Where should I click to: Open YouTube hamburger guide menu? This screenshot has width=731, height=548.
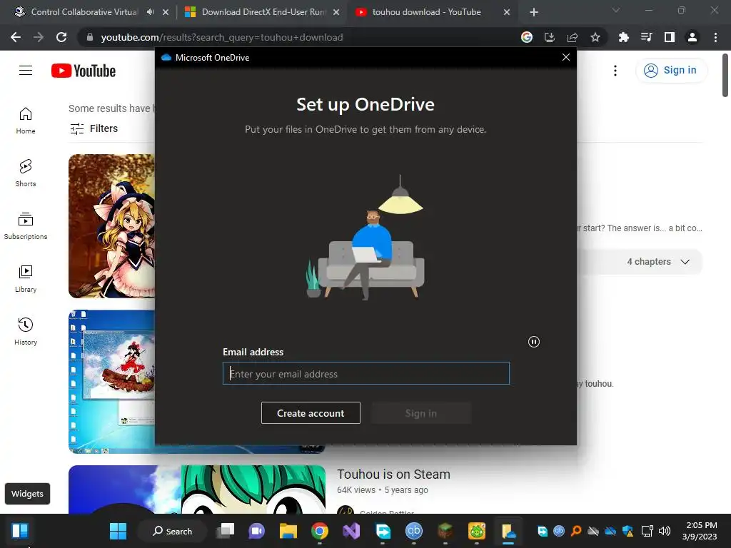pyautogui.click(x=26, y=71)
